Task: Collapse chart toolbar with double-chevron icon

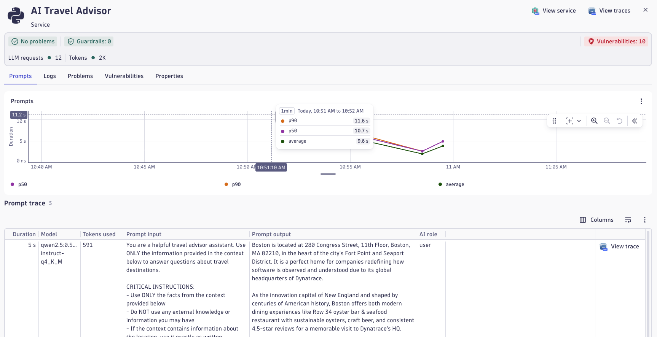Action: click(635, 121)
